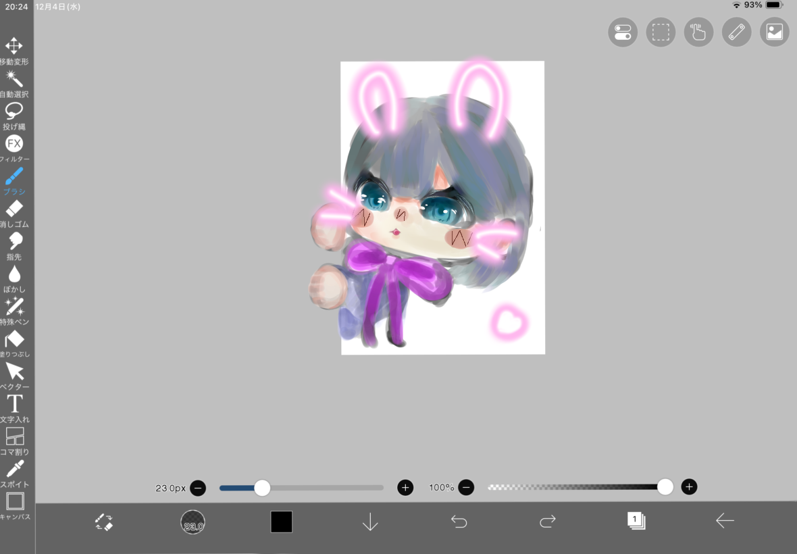Viewport: 797px width, 554px height.
Task: Open the black color swatch
Action: 281,522
